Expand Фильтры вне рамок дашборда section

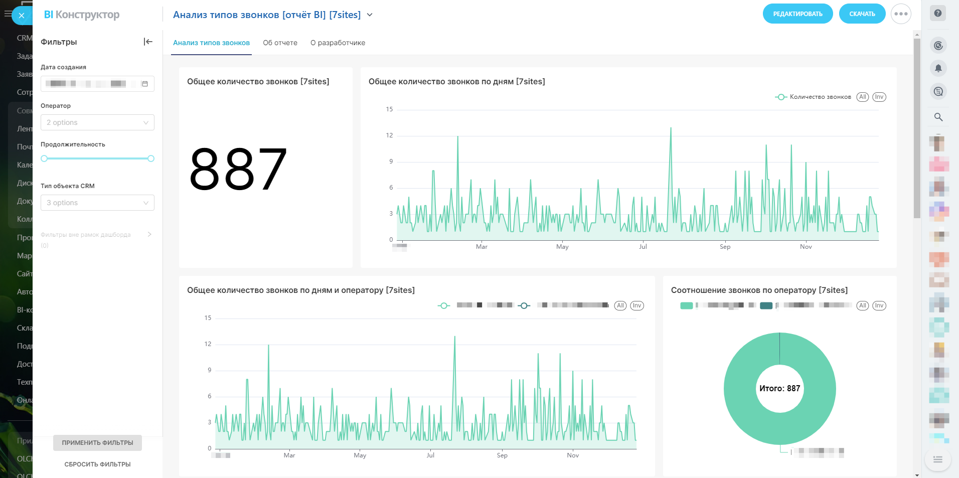click(149, 234)
